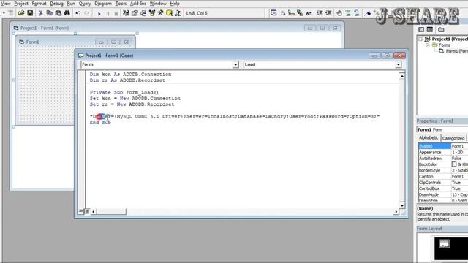View Code icon in Project Explorer
Viewport: 468px width, 263px height.
click(x=421, y=29)
